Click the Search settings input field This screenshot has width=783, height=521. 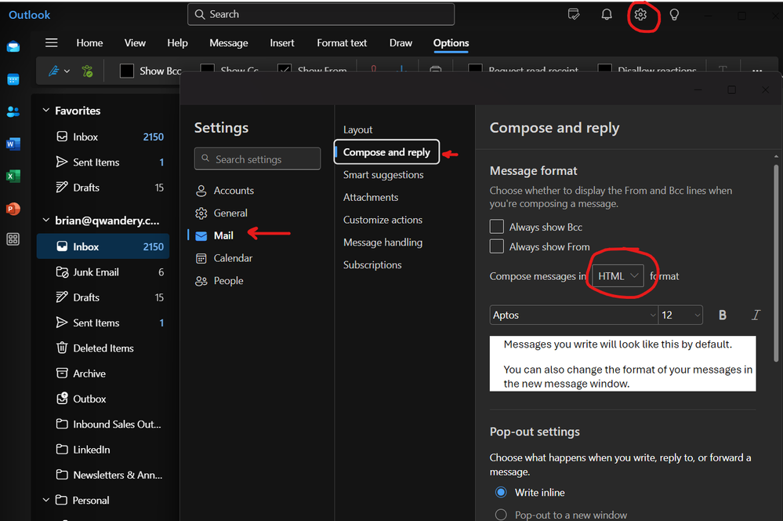click(257, 159)
